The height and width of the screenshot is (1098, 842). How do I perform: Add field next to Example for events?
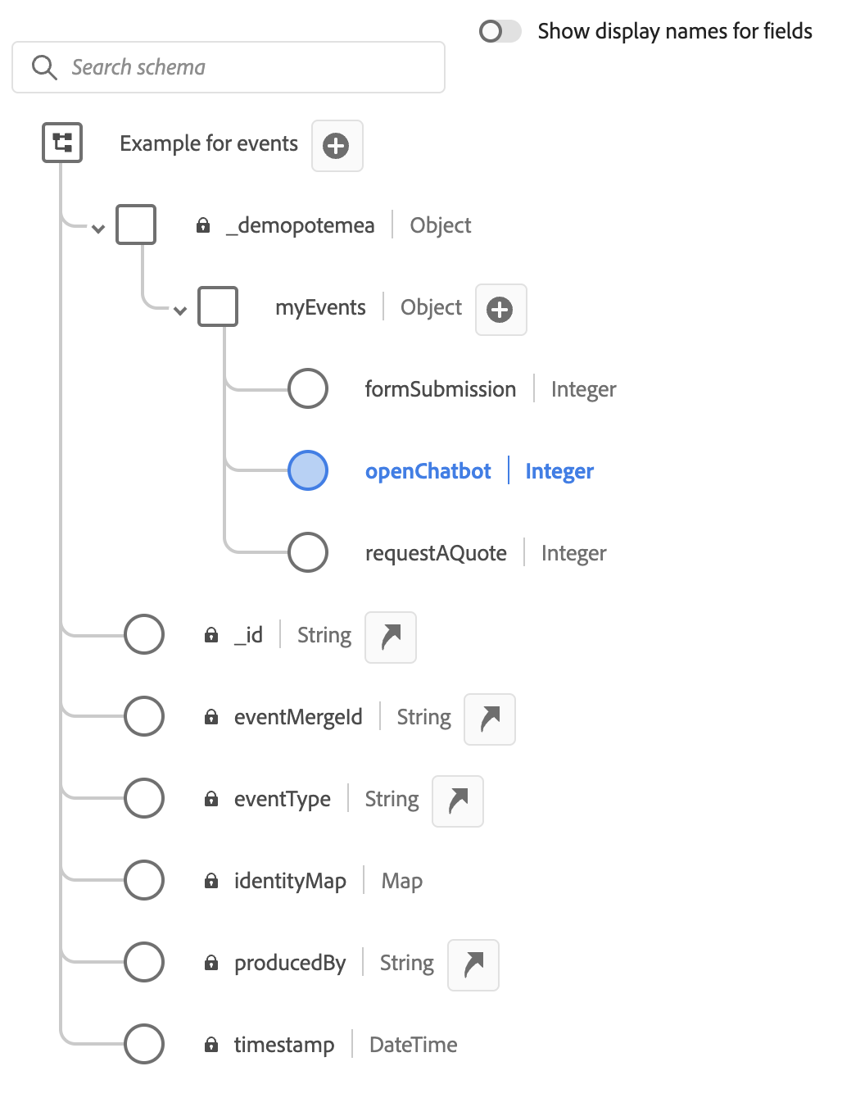337,146
